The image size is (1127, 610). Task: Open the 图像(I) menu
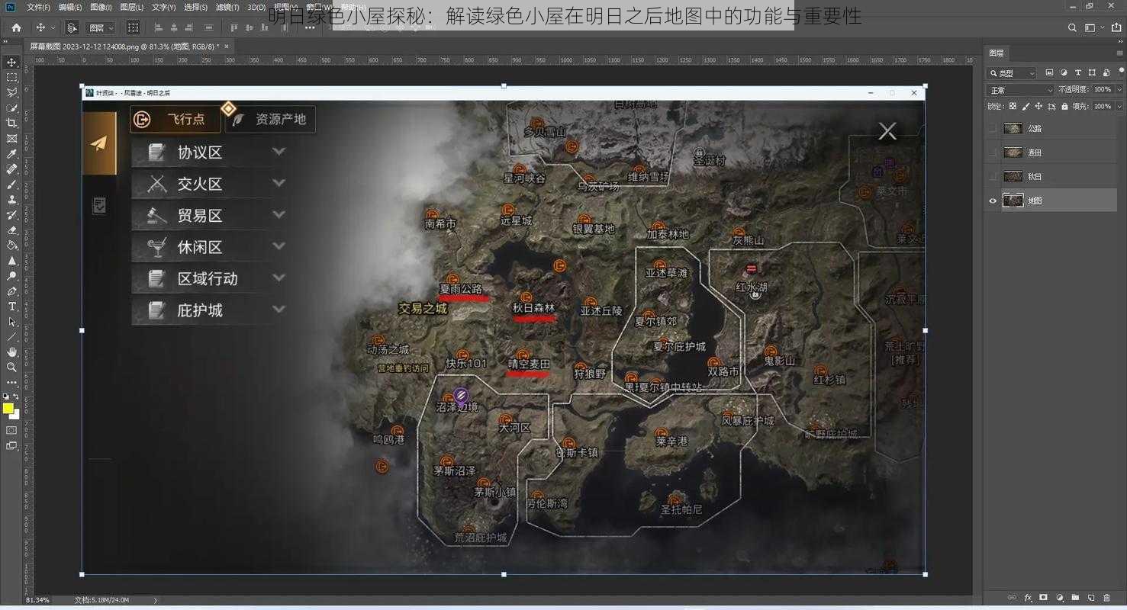101,7
